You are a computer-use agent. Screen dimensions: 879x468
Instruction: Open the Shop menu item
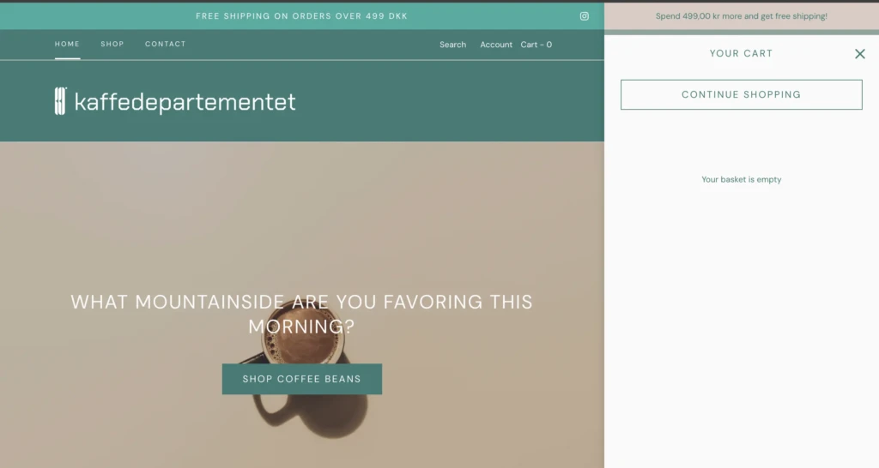112,44
